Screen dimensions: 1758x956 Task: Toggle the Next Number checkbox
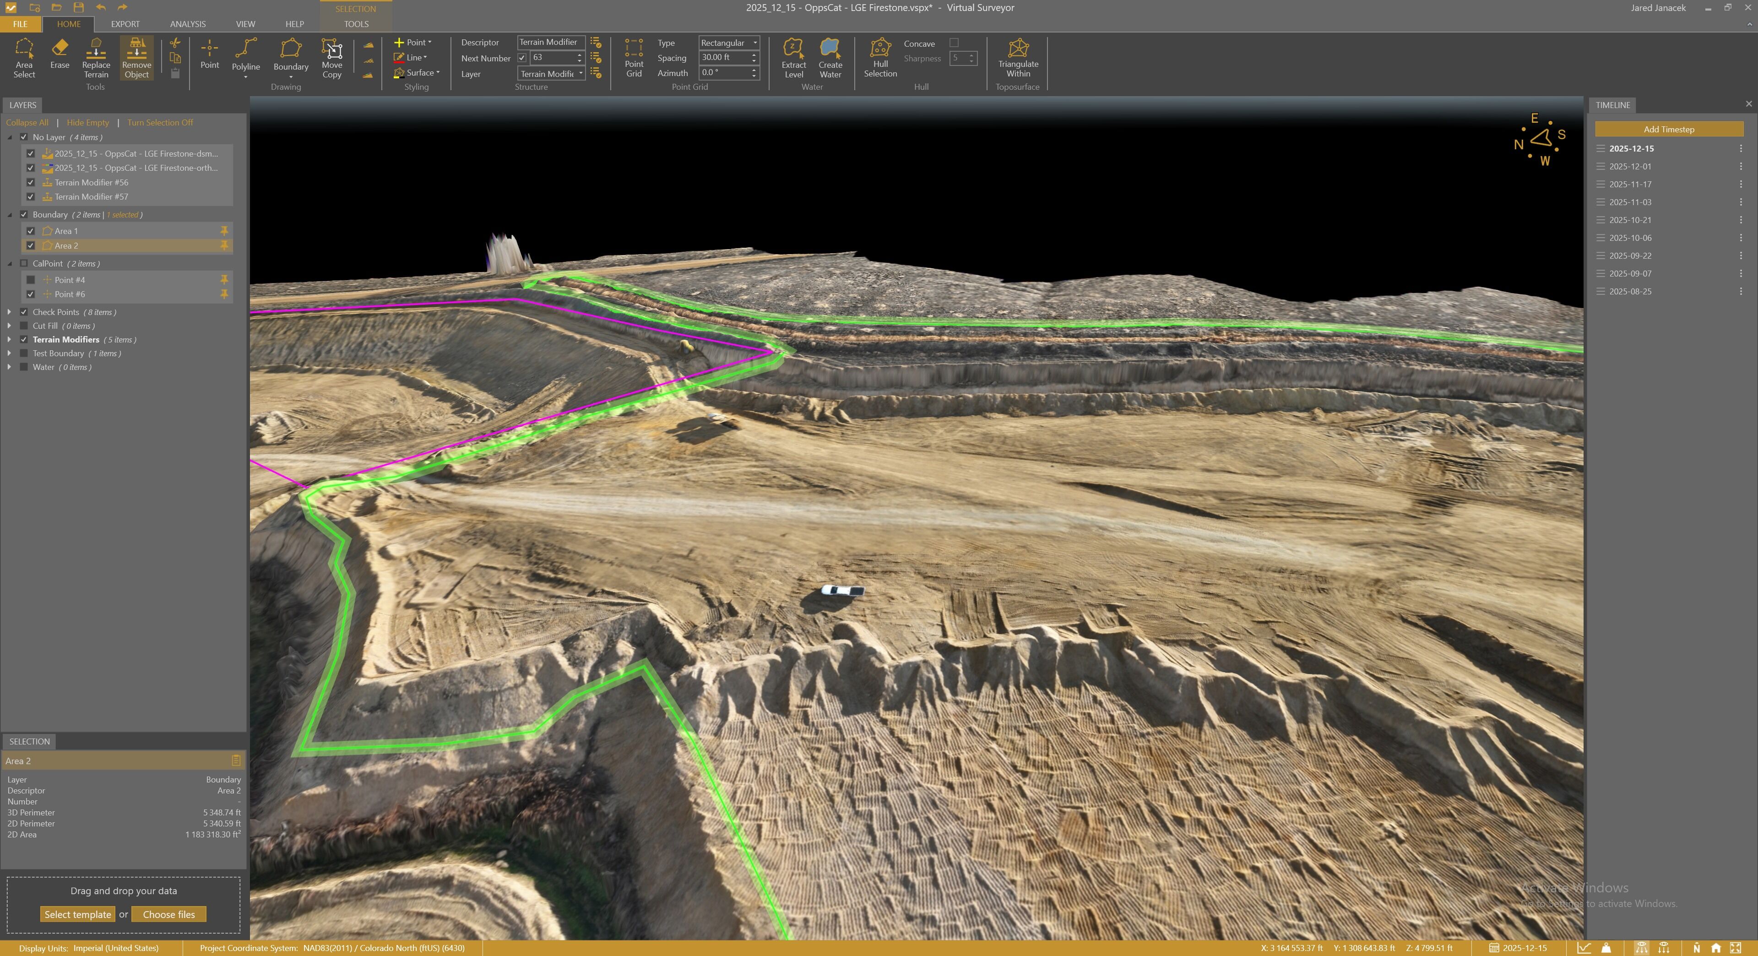522,58
